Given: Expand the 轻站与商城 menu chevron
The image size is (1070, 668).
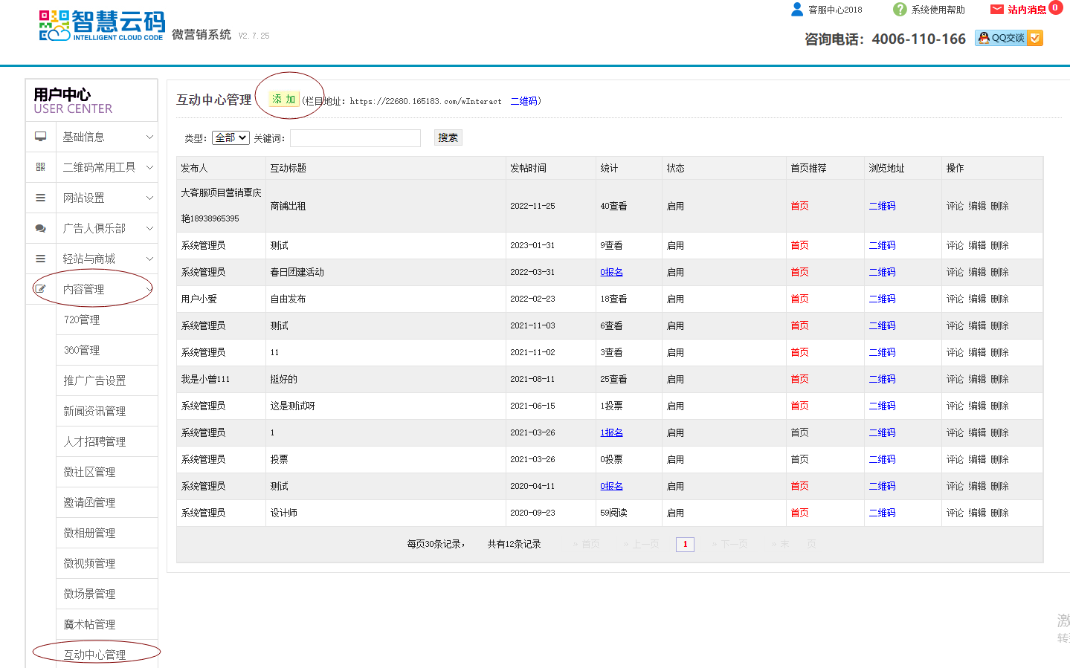Looking at the screenshot, I should click(149, 259).
